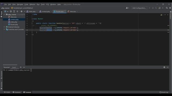Hide the Terminal panel with minus icon
This screenshot has width=172, height=96.
[x=167, y=67]
